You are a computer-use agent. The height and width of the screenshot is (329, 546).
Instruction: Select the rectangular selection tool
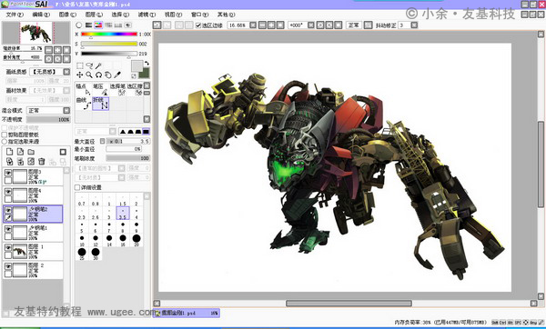pyautogui.click(x=80, y=65)
